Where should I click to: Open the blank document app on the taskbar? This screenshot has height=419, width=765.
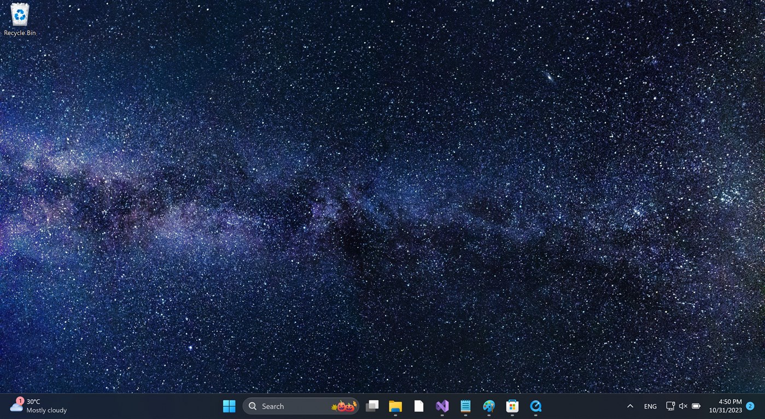tap(418, 406)
